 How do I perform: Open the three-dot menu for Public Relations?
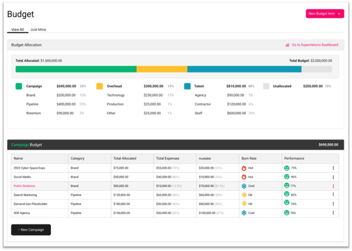coord(333,186)
